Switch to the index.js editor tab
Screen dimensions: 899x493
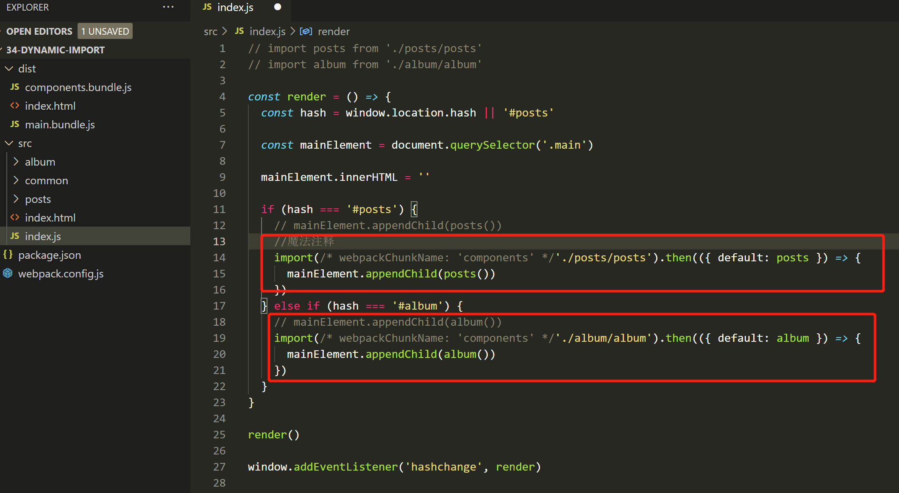tap(235, 7)
